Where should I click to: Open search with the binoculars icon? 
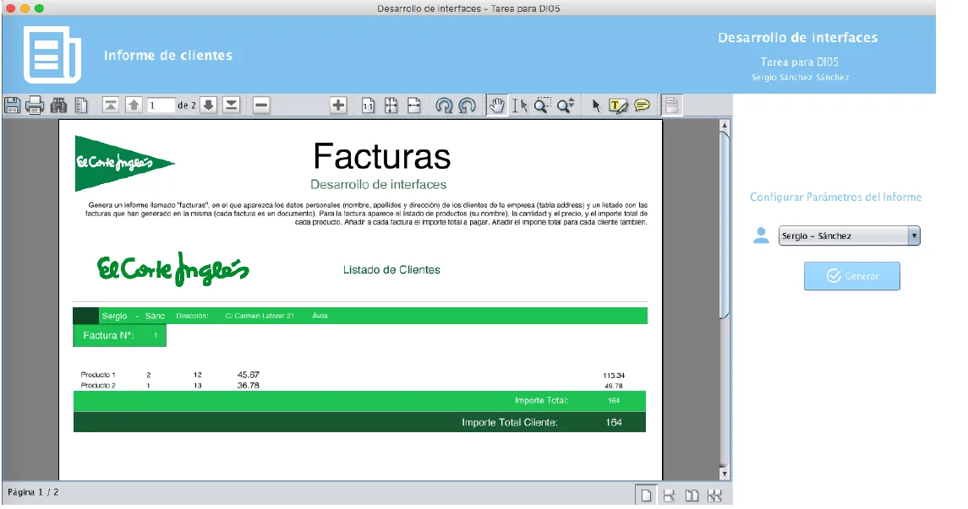pyautogui.click(x=58, y=106)
